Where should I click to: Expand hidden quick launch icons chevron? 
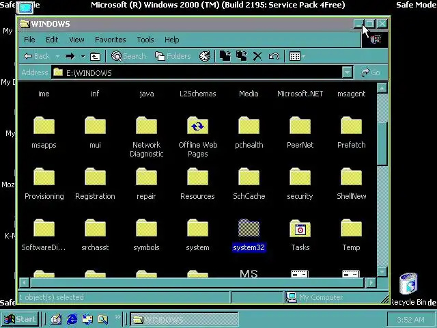[117, 316]
